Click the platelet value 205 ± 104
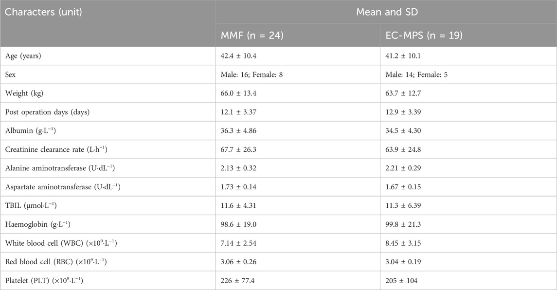 (x=400, y=281)
